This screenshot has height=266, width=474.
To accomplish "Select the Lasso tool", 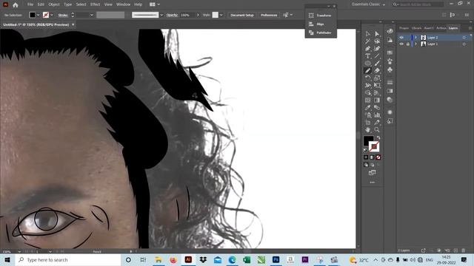I will [x=377, y=41].
